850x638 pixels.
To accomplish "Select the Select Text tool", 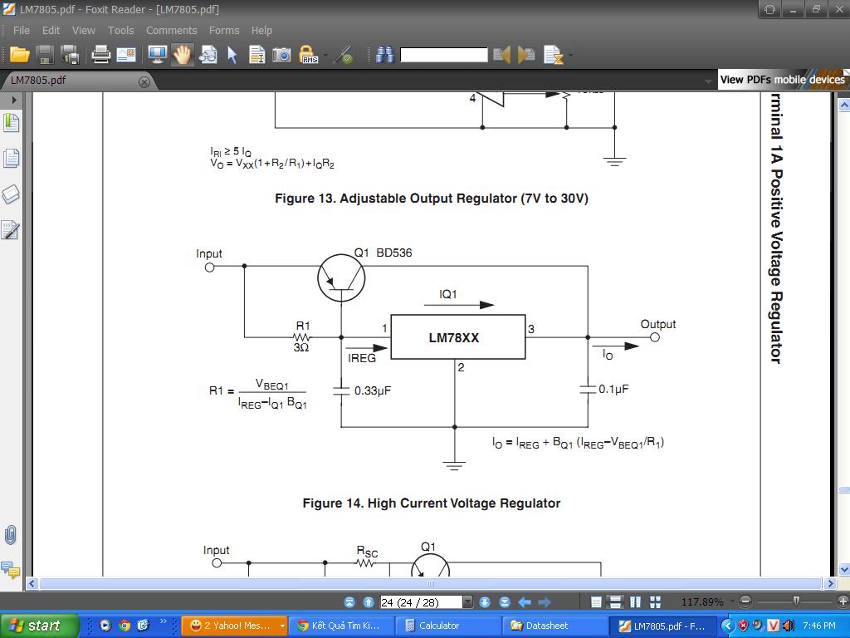I will pos(257,55).
